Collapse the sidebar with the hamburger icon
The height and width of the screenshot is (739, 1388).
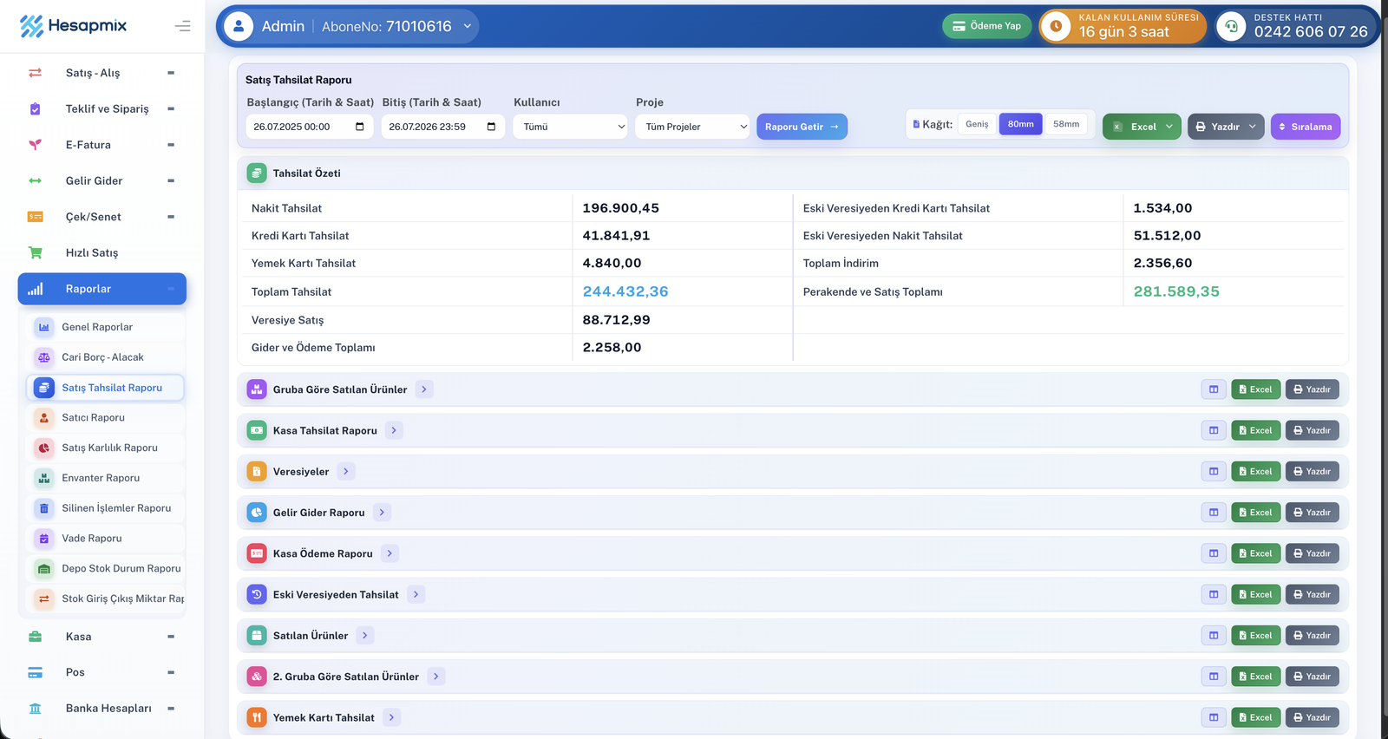tap(182, 26)
